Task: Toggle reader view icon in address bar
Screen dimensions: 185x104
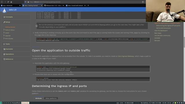Action: (x=143, y=2)
